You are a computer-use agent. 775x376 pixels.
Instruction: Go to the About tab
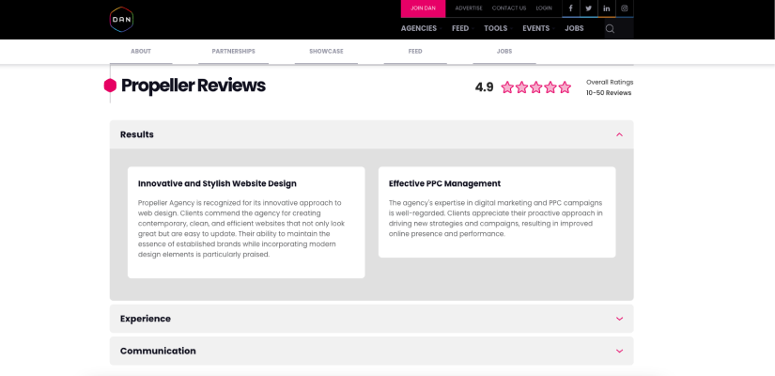(x=141, y=51)
